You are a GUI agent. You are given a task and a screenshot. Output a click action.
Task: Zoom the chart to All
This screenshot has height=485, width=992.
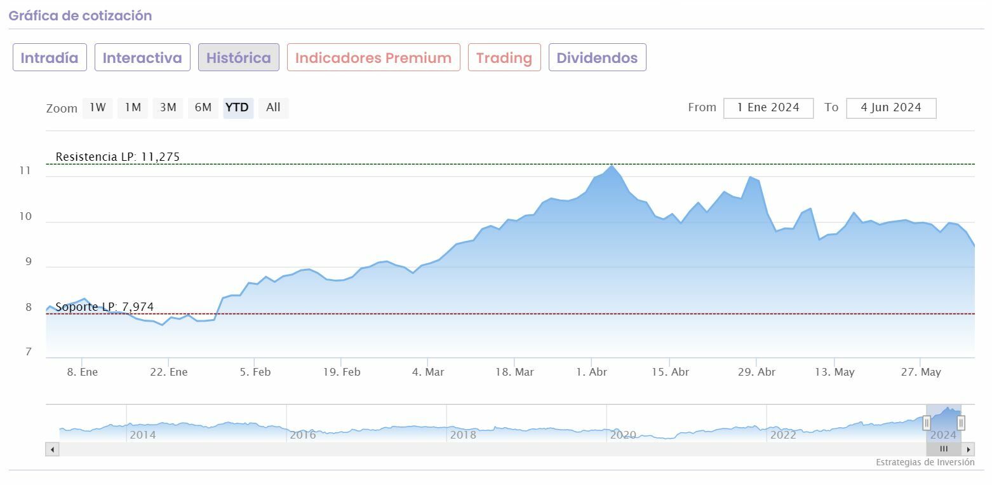point(273,107)
